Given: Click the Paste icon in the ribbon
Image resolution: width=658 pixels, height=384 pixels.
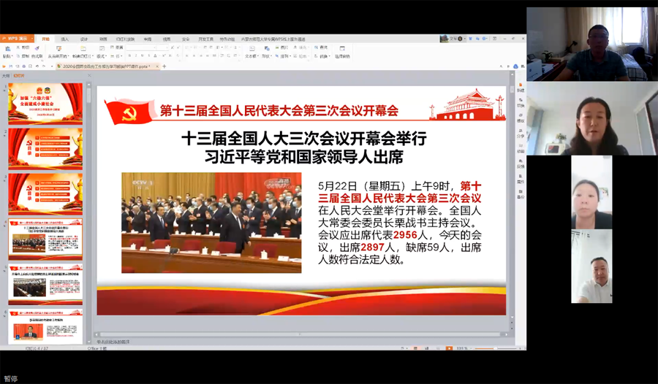Looking at the screenshot, I should click(x=7, y=50).
